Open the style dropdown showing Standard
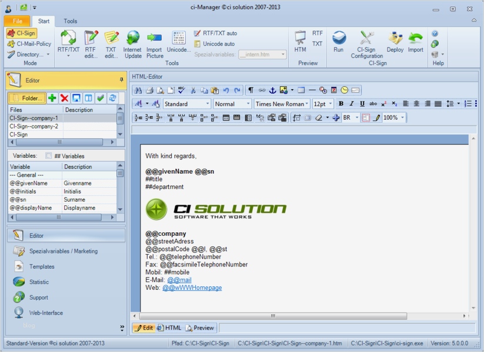Screen dimensions: 484x352 (x=187, y=104)
